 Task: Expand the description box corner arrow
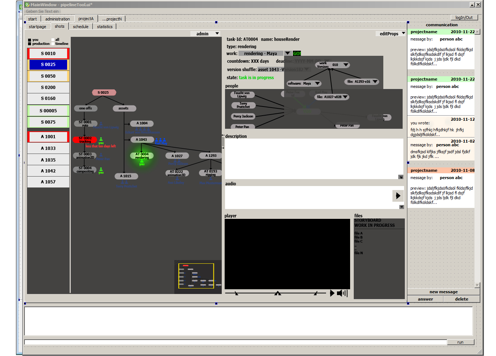click(401, 177)
